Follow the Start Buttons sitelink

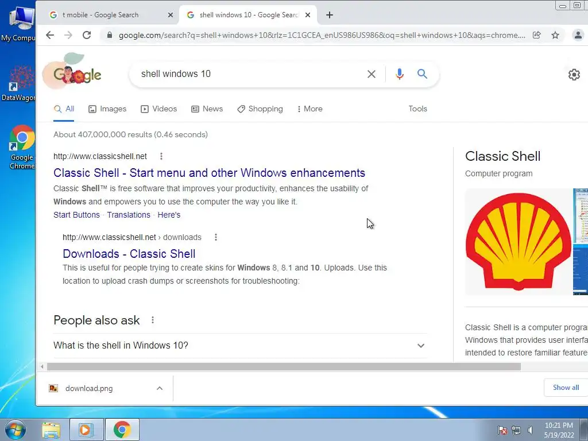(76, 215)
